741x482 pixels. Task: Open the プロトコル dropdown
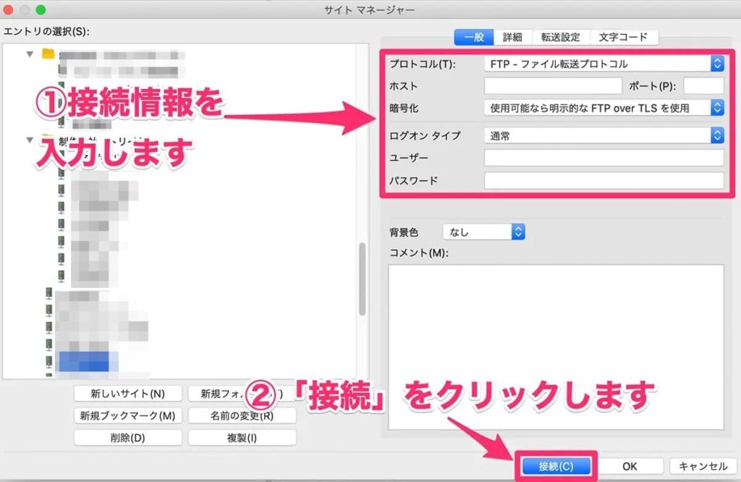point(604,64)
